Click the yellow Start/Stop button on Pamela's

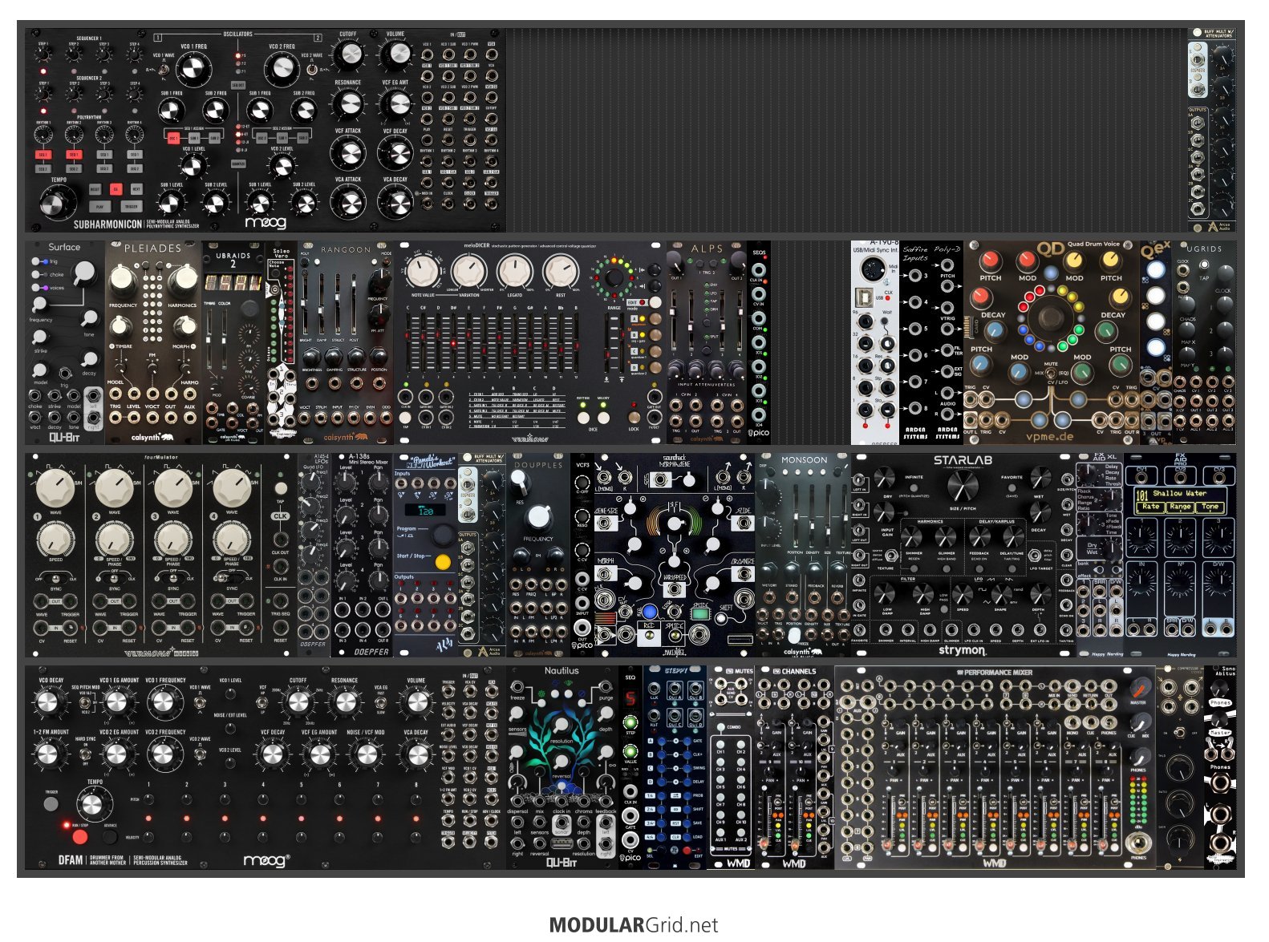click(x=442, y=562)
